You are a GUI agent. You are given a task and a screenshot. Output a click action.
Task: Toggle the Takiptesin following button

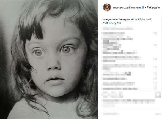click(153, 7)
